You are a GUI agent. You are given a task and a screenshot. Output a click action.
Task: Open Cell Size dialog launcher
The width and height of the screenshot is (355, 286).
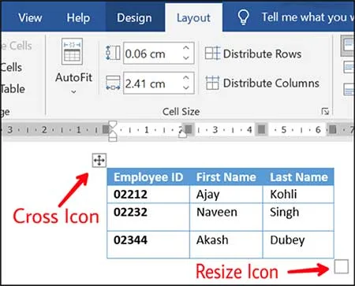[x=325, y=111]
